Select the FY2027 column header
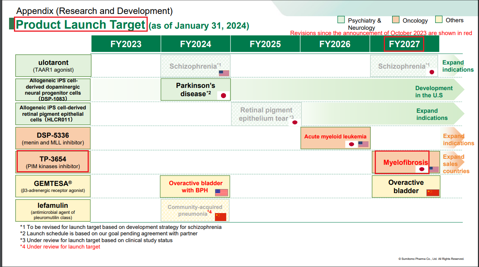The height and width of the screenshot is (267, 479). 404,44
